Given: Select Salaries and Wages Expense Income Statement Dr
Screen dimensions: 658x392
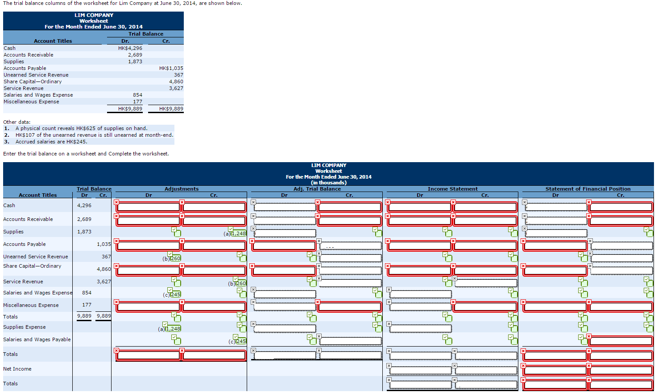Looking at the screenshot, I should tap(421, 294).
